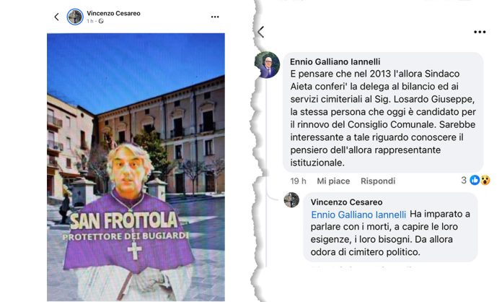
Task: Click the wow emoji reaction icon
Action: click(x=485, y=180)
